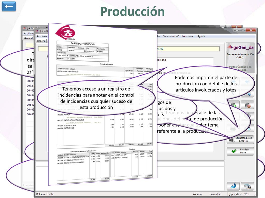Click the blue back arrow slide button
265x198 pixels.
[x=9, y=6]
